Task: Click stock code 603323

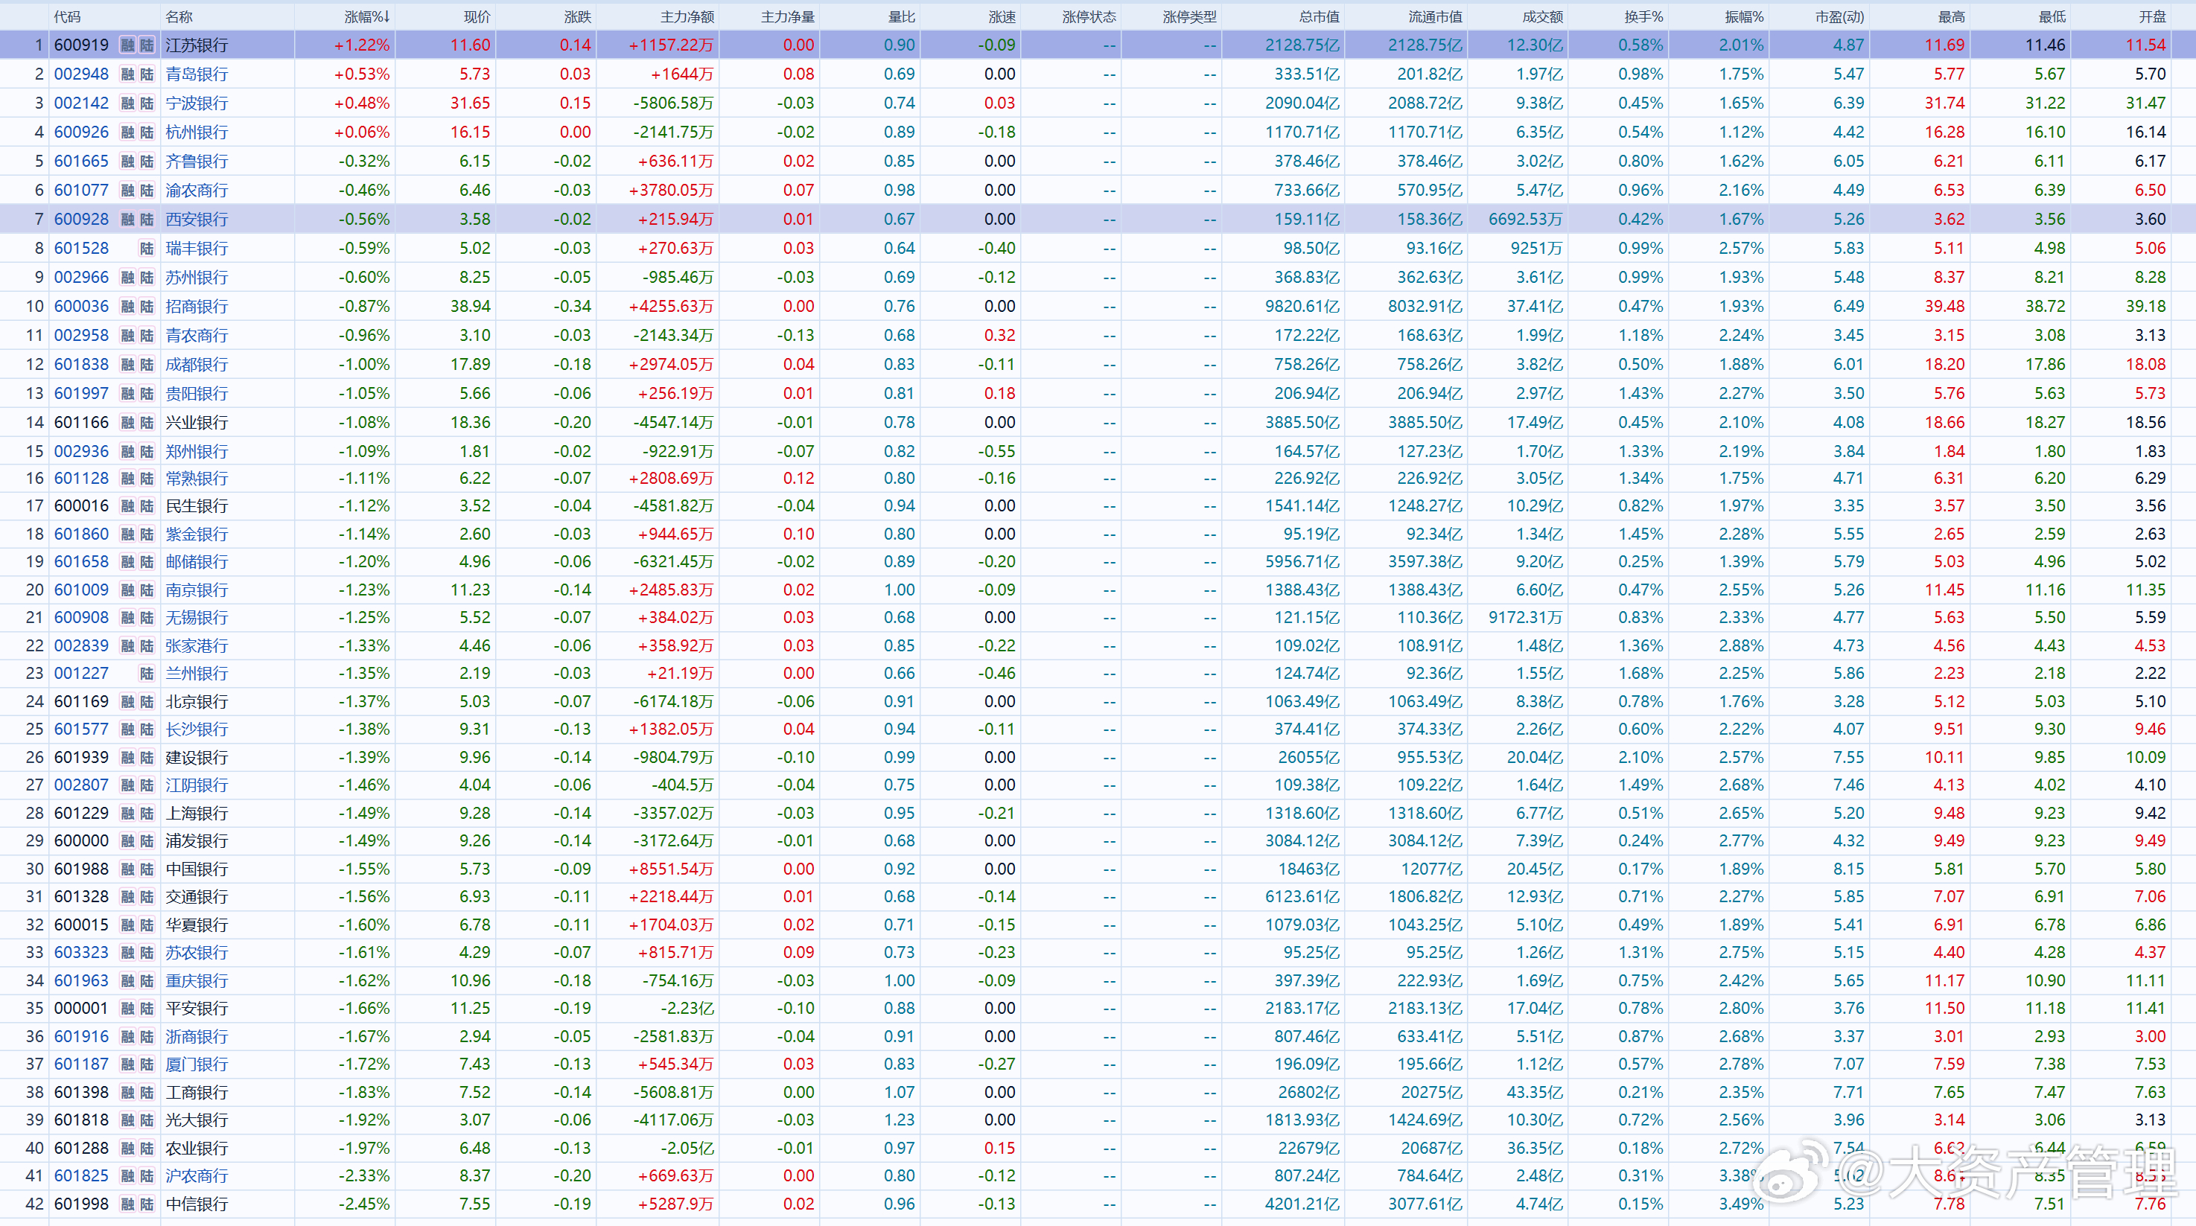Action: (82, 951)
